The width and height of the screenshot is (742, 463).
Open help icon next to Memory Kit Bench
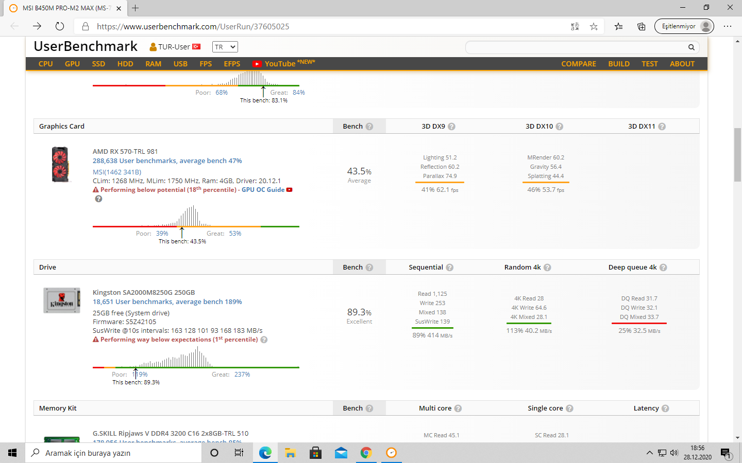click(369, 408)
